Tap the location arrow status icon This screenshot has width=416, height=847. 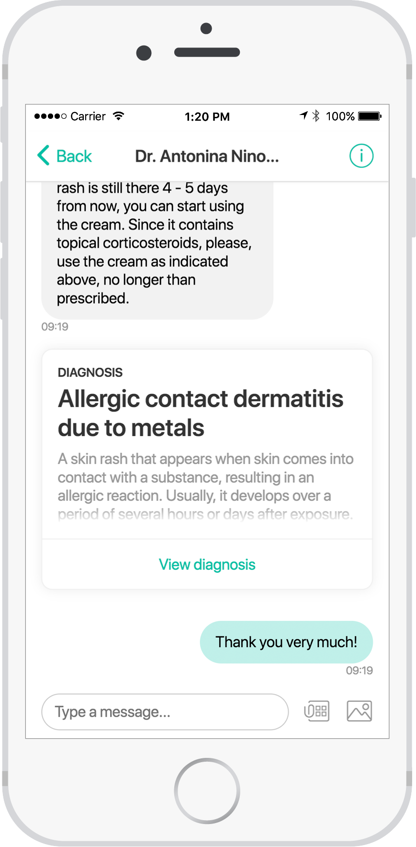[x=304, y=115]
